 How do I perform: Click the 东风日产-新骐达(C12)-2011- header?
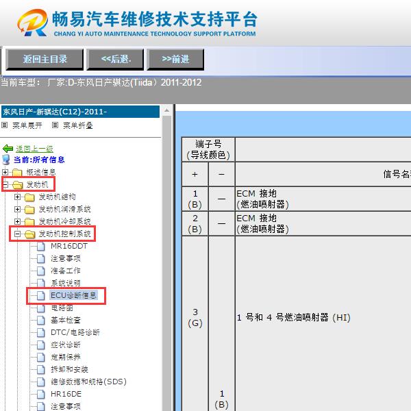coord(80,112)
